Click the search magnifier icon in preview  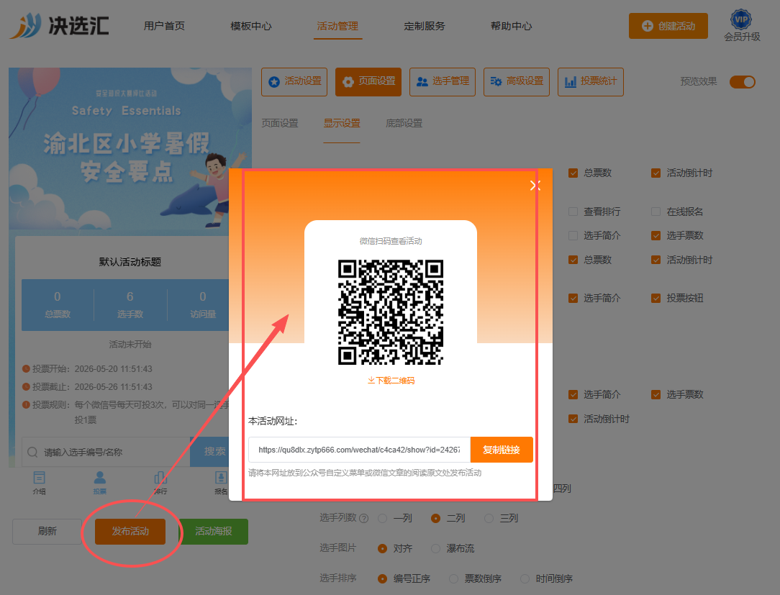(x=33, y=452)
